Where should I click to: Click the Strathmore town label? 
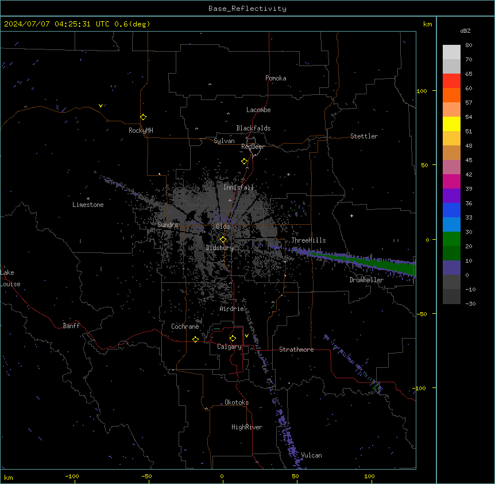(296, 349)
